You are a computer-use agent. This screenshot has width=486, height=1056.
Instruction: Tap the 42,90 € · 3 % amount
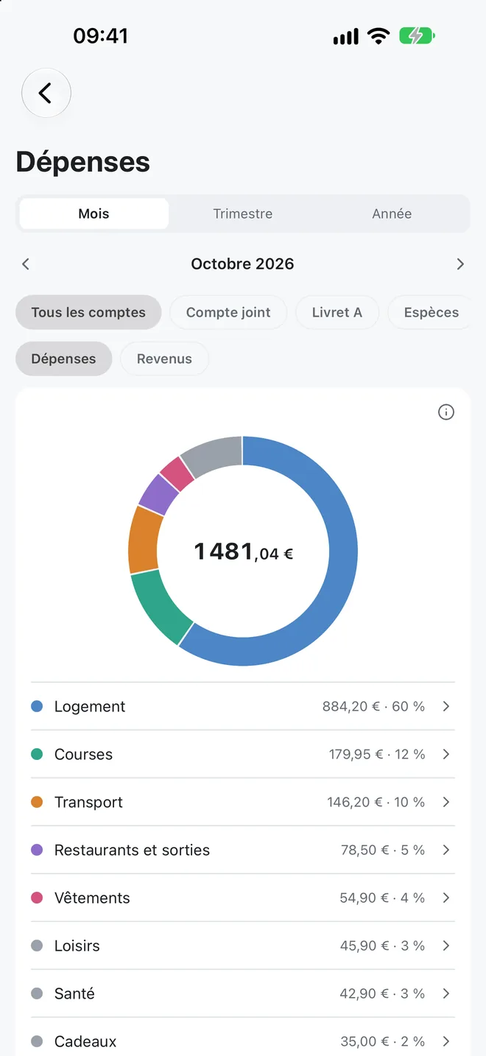tap(382, 993)
